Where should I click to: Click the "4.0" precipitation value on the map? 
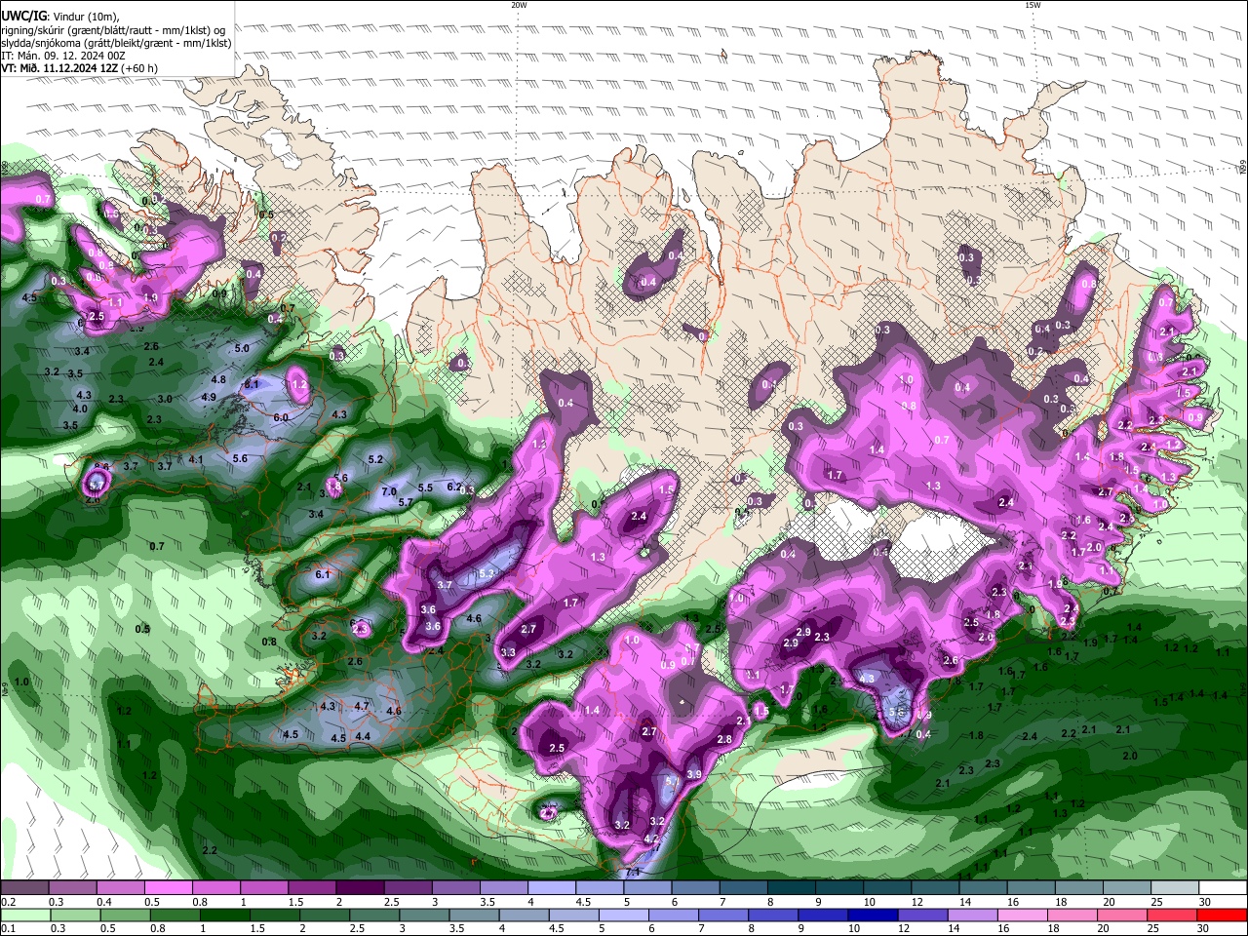[x=80, y=409]
